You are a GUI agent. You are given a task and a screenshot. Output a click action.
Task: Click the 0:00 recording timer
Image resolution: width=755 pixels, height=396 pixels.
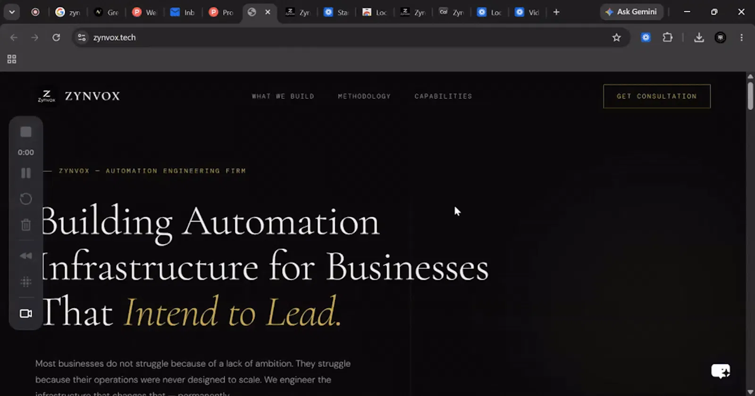pos(26,153)
